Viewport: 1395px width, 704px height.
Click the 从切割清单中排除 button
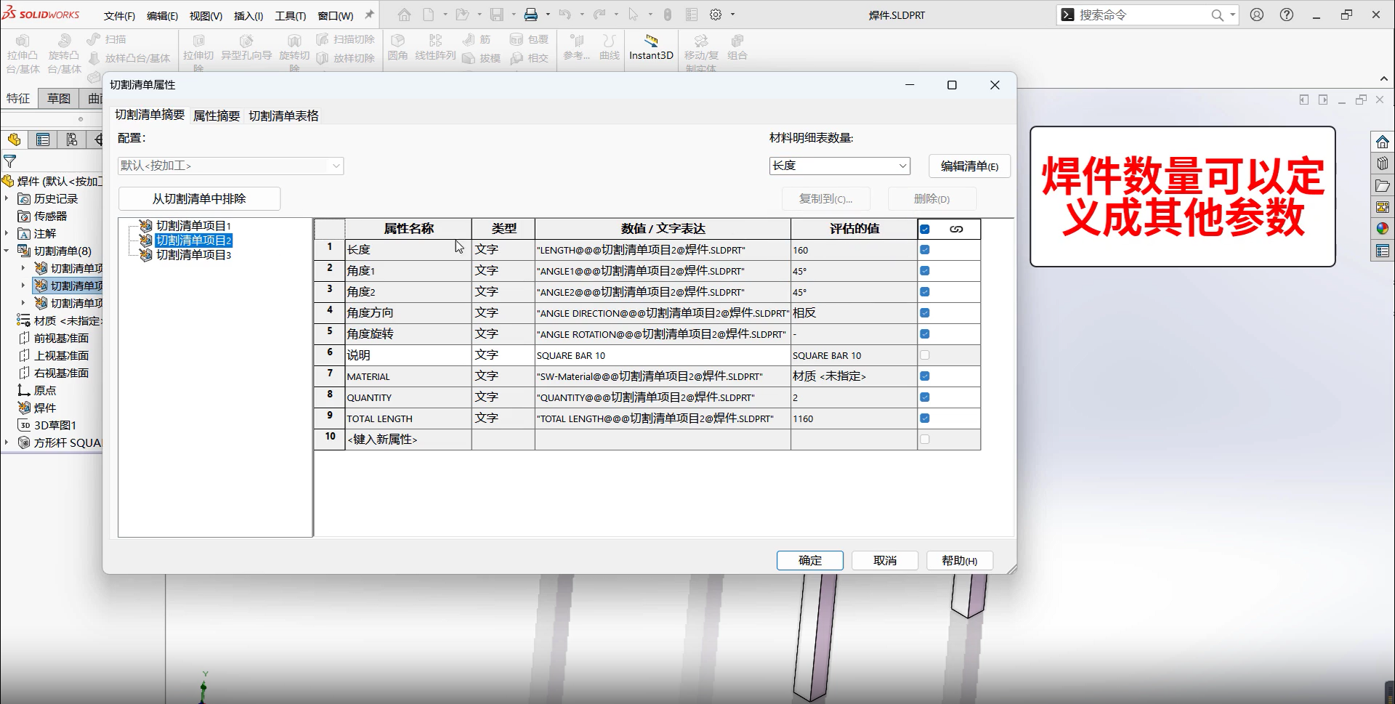click(x=199, y=198)
